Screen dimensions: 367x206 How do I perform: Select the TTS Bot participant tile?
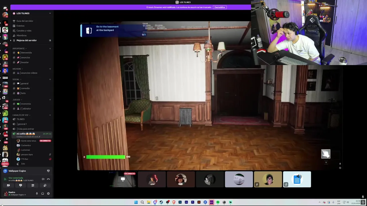[x=297, y=179]
